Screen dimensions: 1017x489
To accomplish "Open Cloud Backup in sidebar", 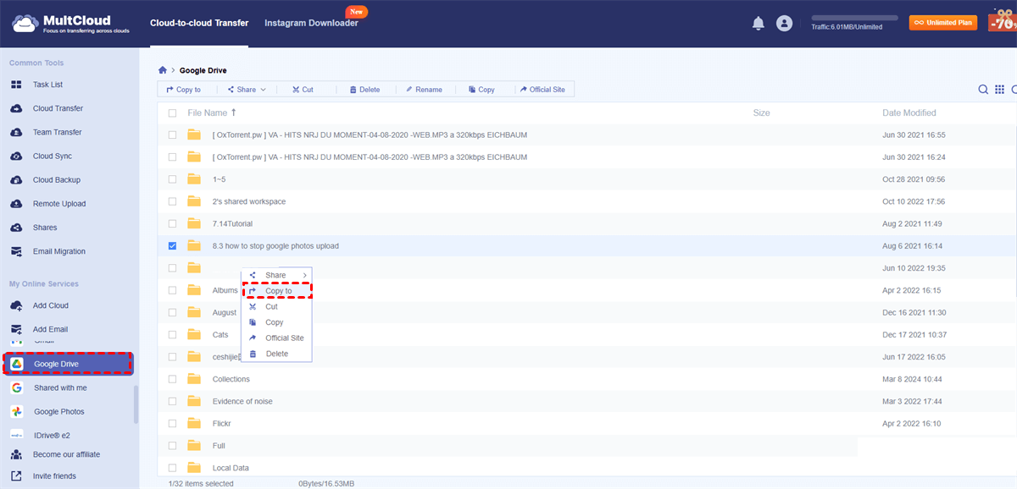I will [56, 180].
